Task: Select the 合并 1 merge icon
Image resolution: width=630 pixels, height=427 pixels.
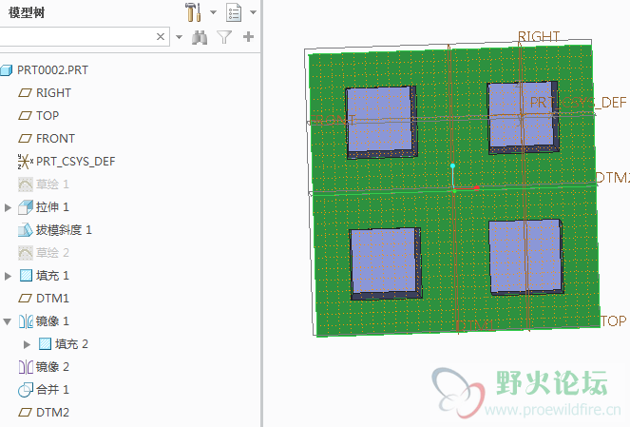Action: pos(26,390)
